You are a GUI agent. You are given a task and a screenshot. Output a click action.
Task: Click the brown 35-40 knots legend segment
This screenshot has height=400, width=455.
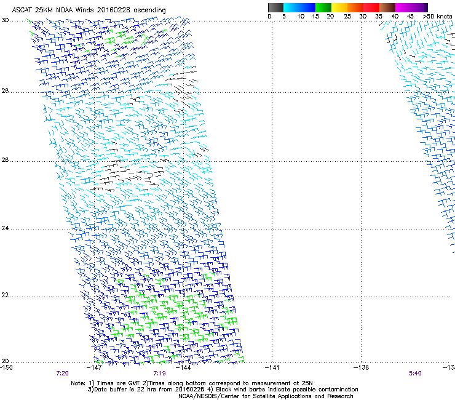pyautogui.click(x=387, y=7)
